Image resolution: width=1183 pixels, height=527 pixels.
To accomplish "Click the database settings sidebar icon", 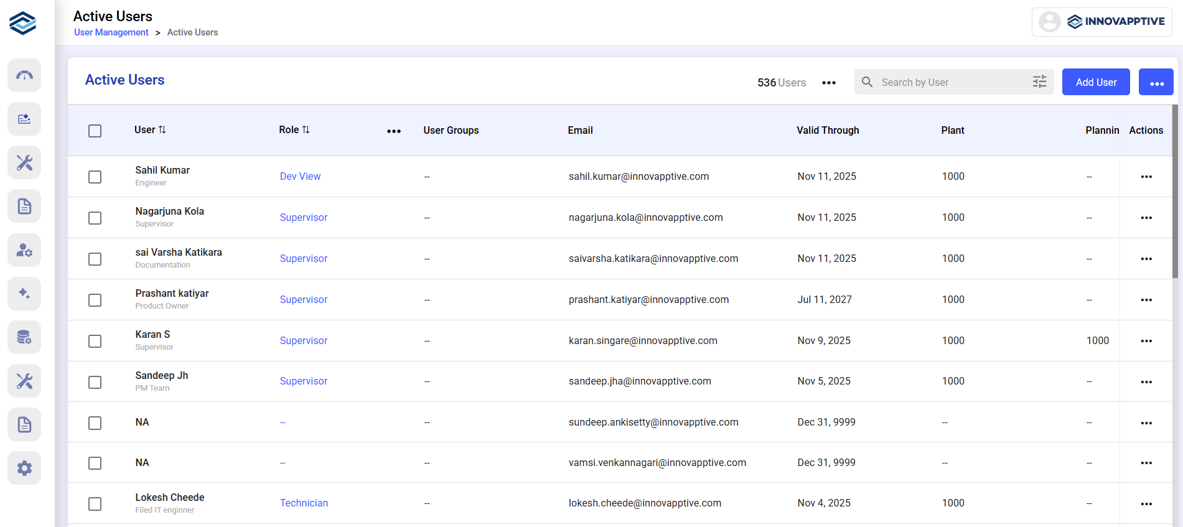I will click(x=24, y=337).
